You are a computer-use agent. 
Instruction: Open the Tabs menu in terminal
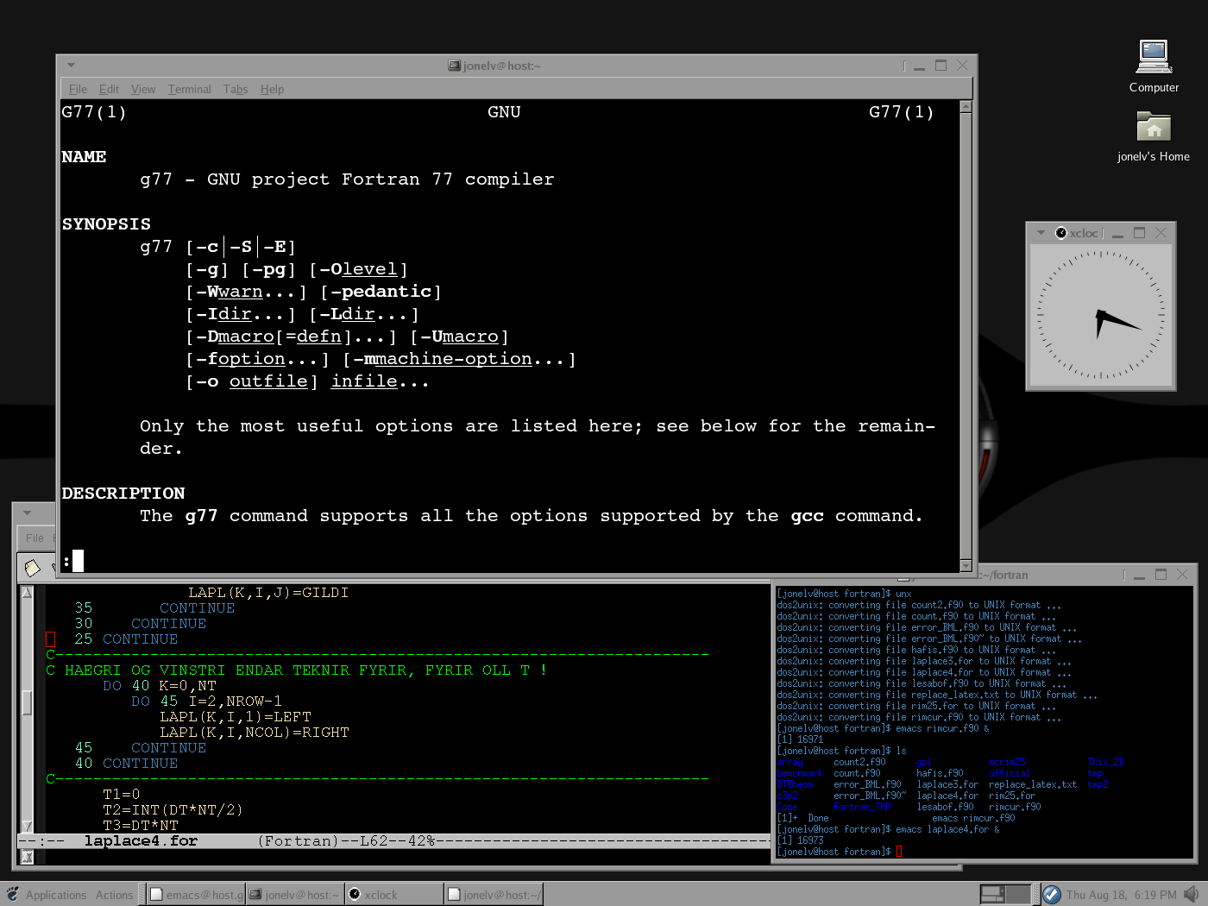coord(235,89)
